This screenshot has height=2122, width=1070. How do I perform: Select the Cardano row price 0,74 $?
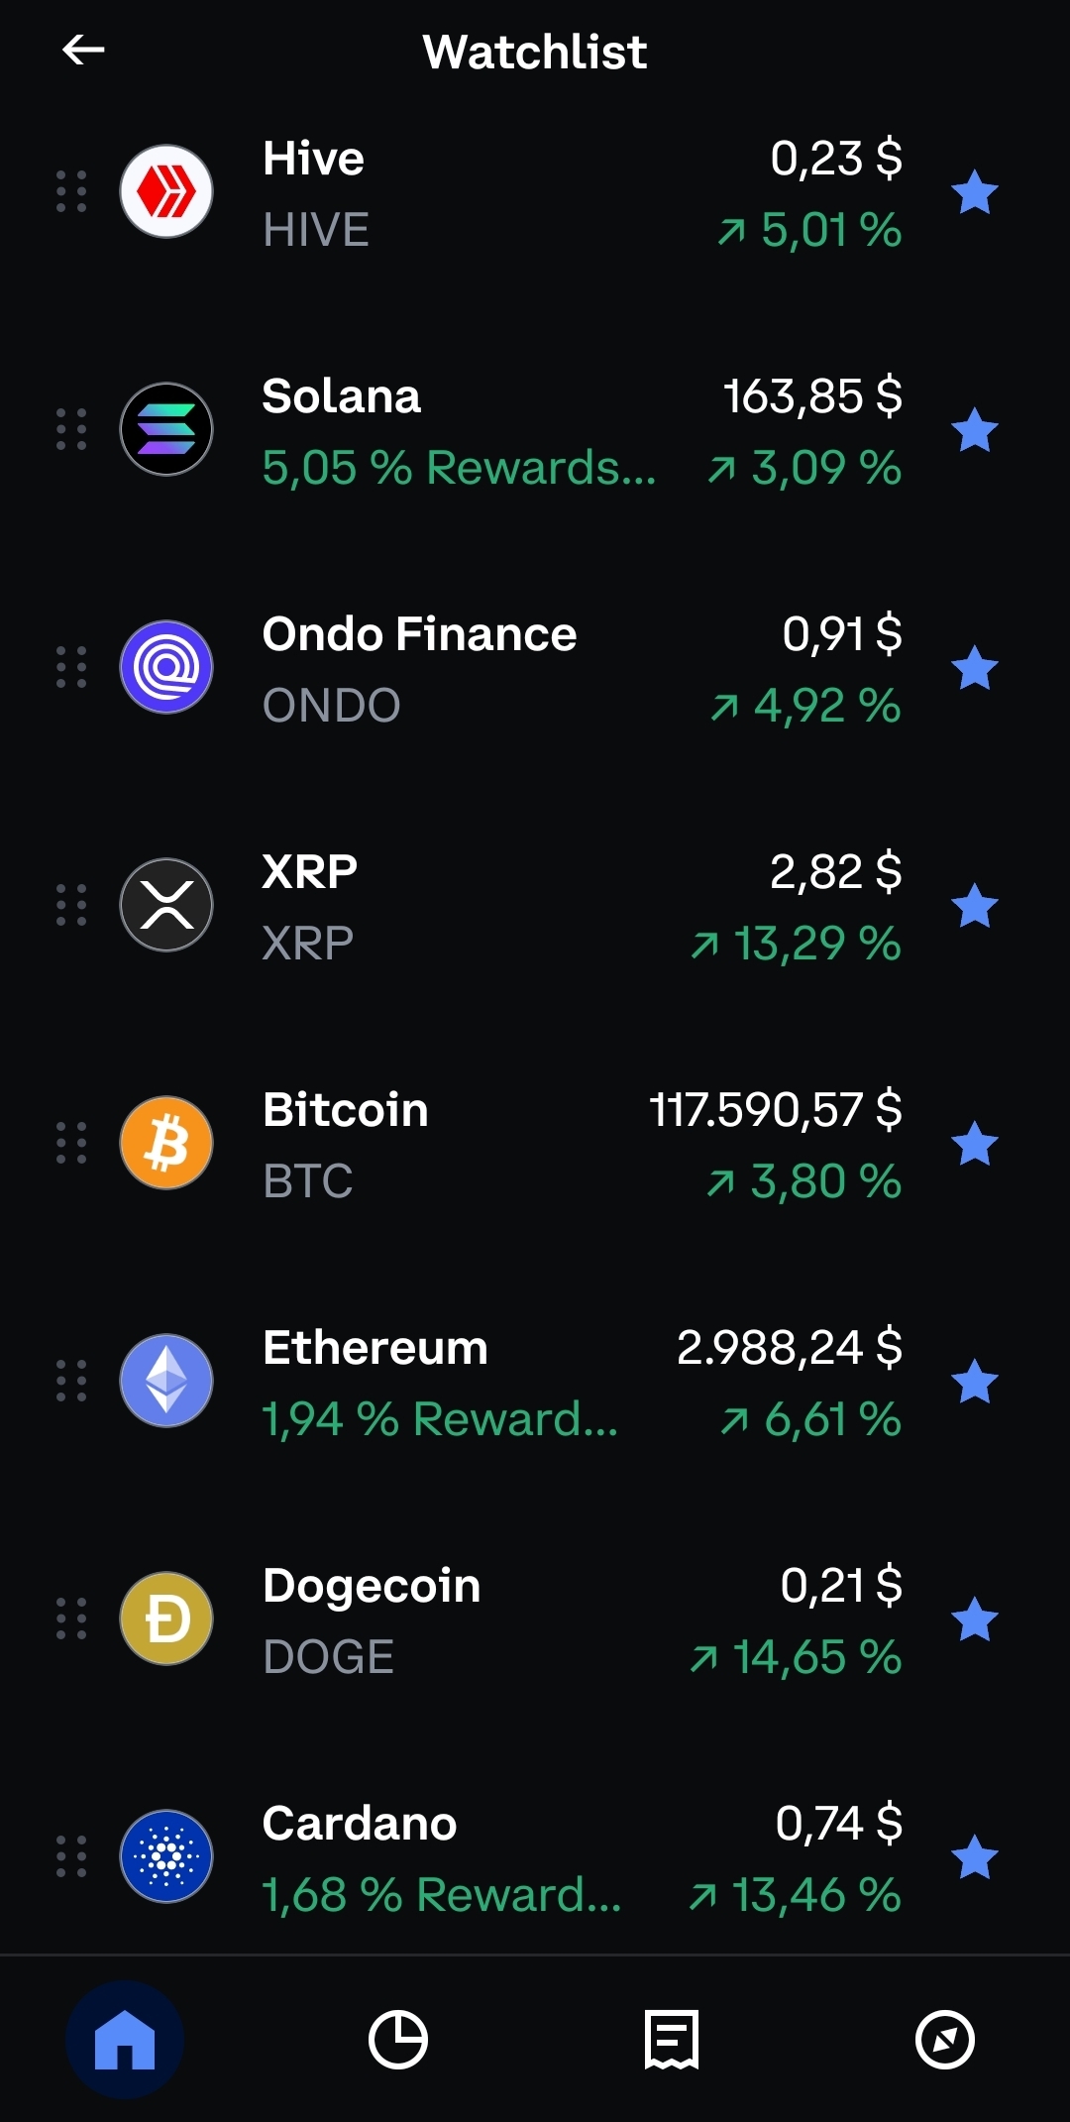(x=838, y=1824)
